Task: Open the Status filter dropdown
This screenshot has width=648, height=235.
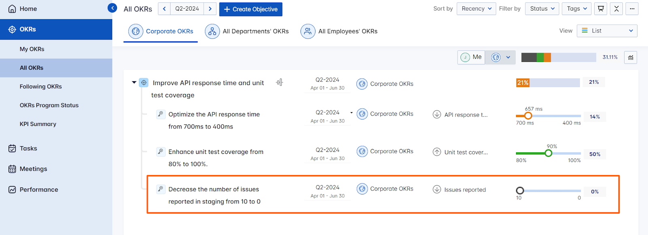Action: click(x=542, y=9)
